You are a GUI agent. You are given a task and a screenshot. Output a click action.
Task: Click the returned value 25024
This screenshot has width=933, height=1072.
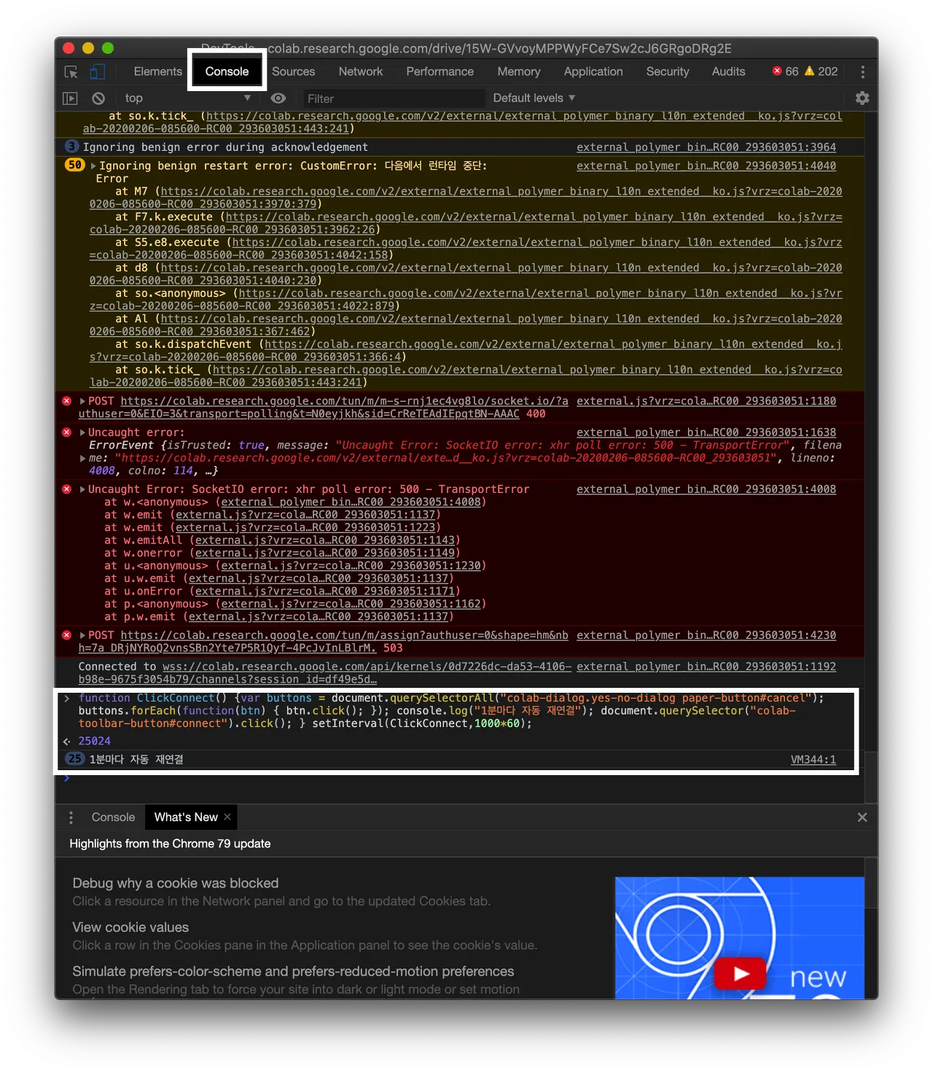95,741
